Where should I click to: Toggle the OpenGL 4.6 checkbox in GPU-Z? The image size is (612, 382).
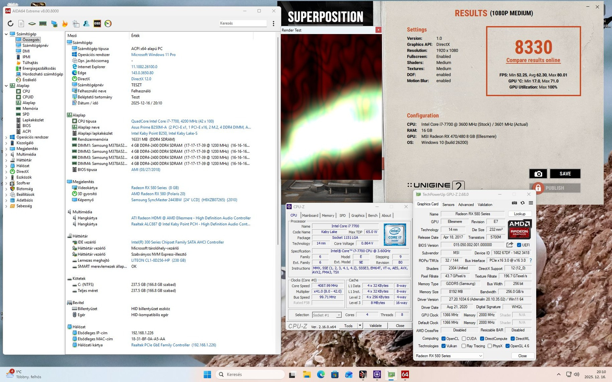[507, 346]
